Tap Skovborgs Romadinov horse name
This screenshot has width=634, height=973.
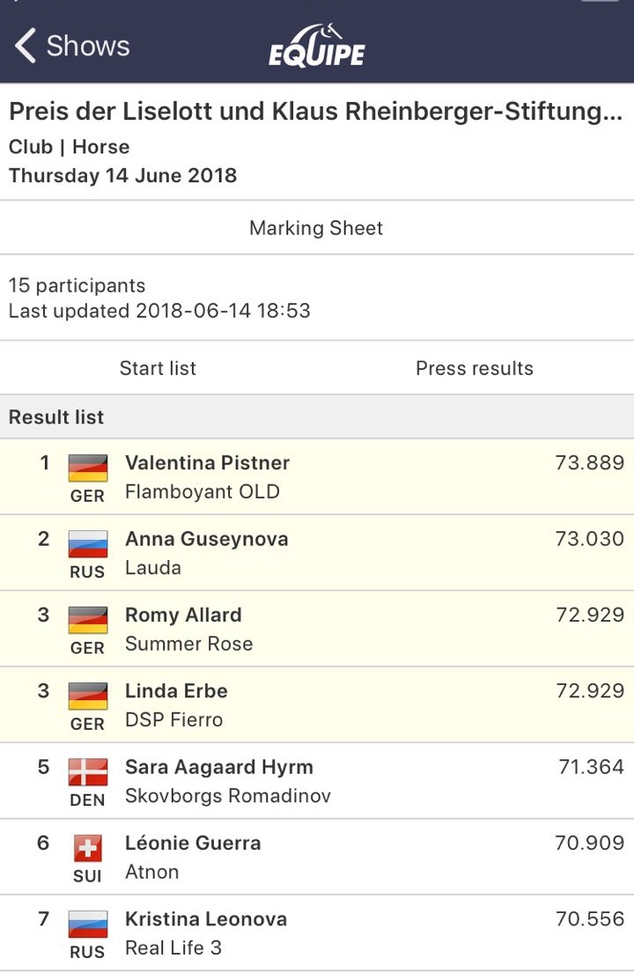point(228,796)
